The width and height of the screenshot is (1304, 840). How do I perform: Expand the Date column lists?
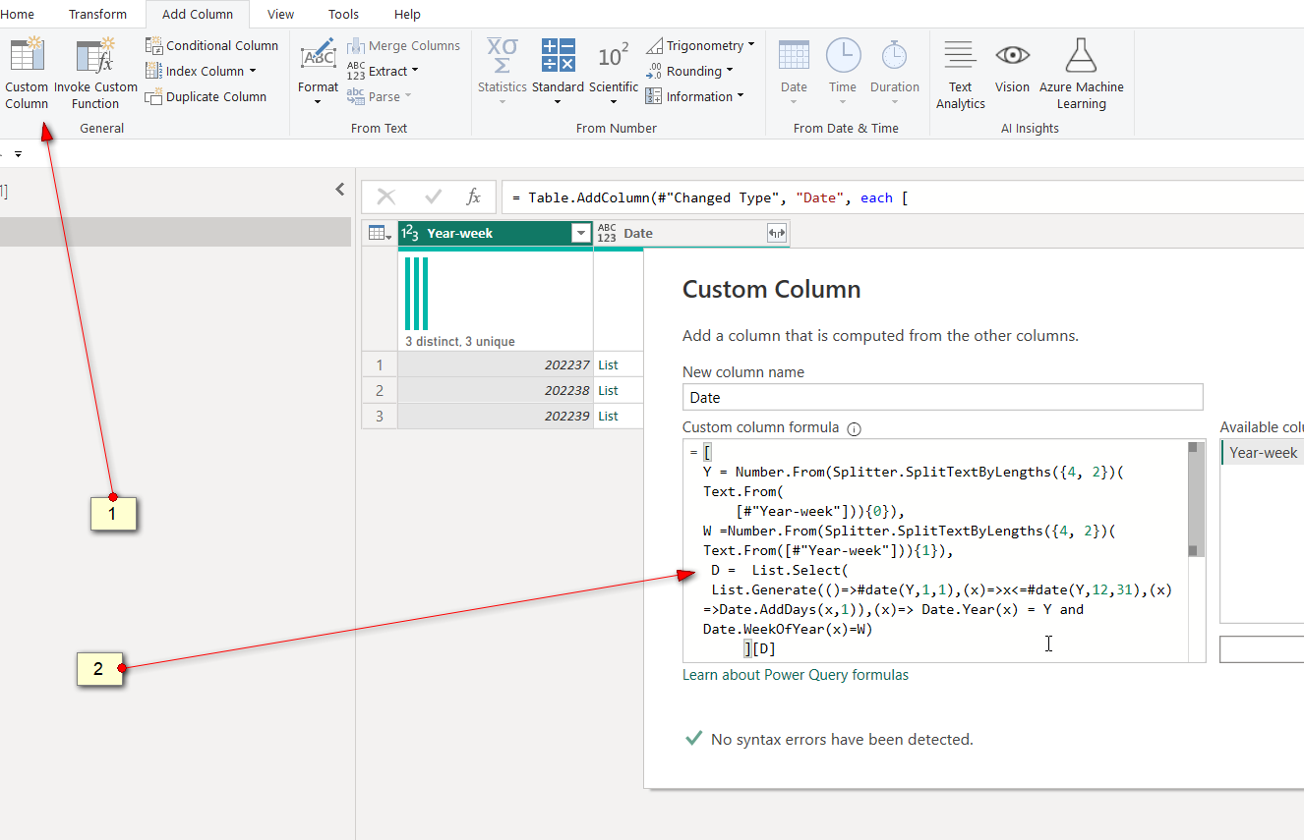click(x=777, y=233)
